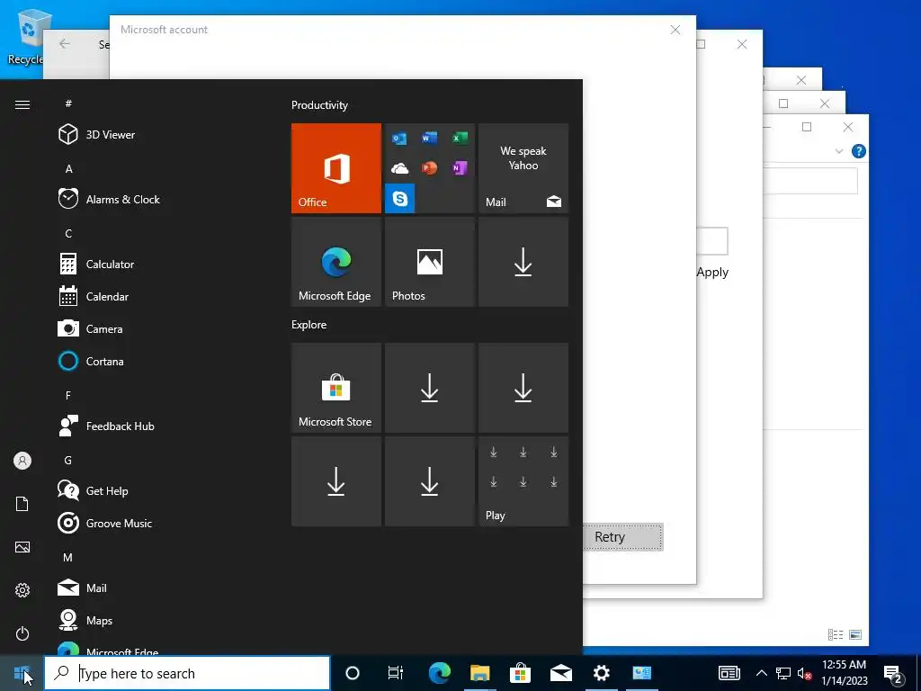Open the Microsoft Store tile
Image resolution: width=921 pixels, height=691 pixels.
[x=336, y=388]
